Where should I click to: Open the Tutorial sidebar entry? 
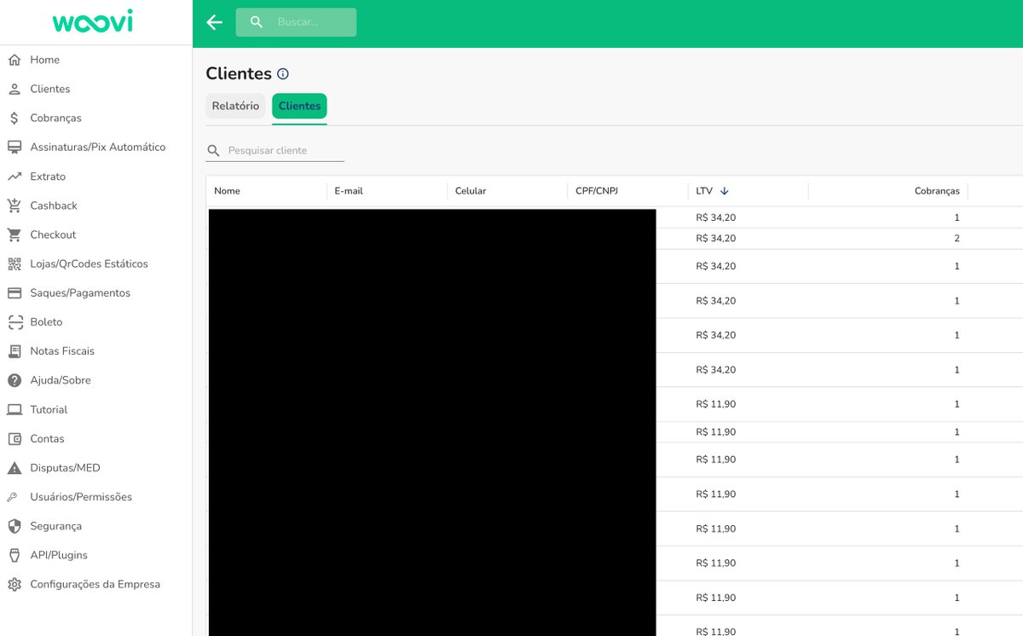95,409
